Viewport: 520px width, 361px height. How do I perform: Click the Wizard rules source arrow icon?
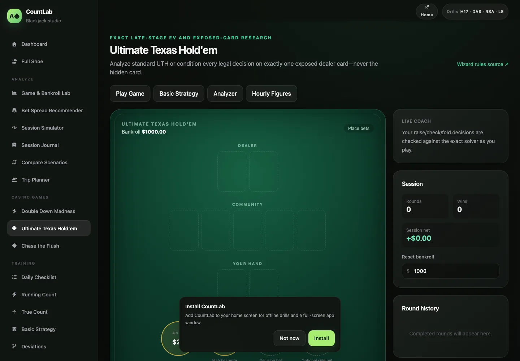click(507, 64)
